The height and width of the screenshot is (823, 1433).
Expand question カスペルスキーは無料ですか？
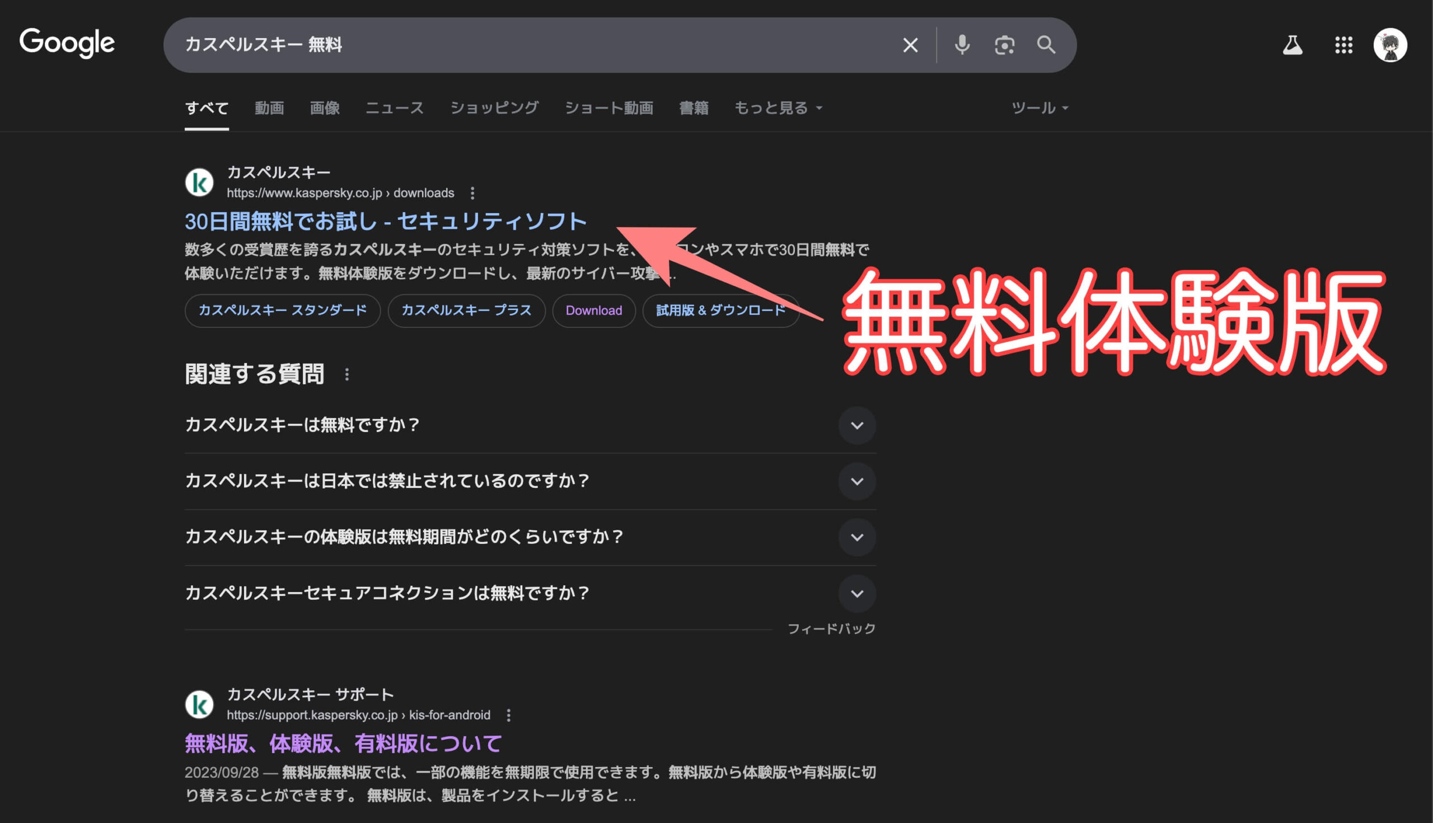coord(530,425)
